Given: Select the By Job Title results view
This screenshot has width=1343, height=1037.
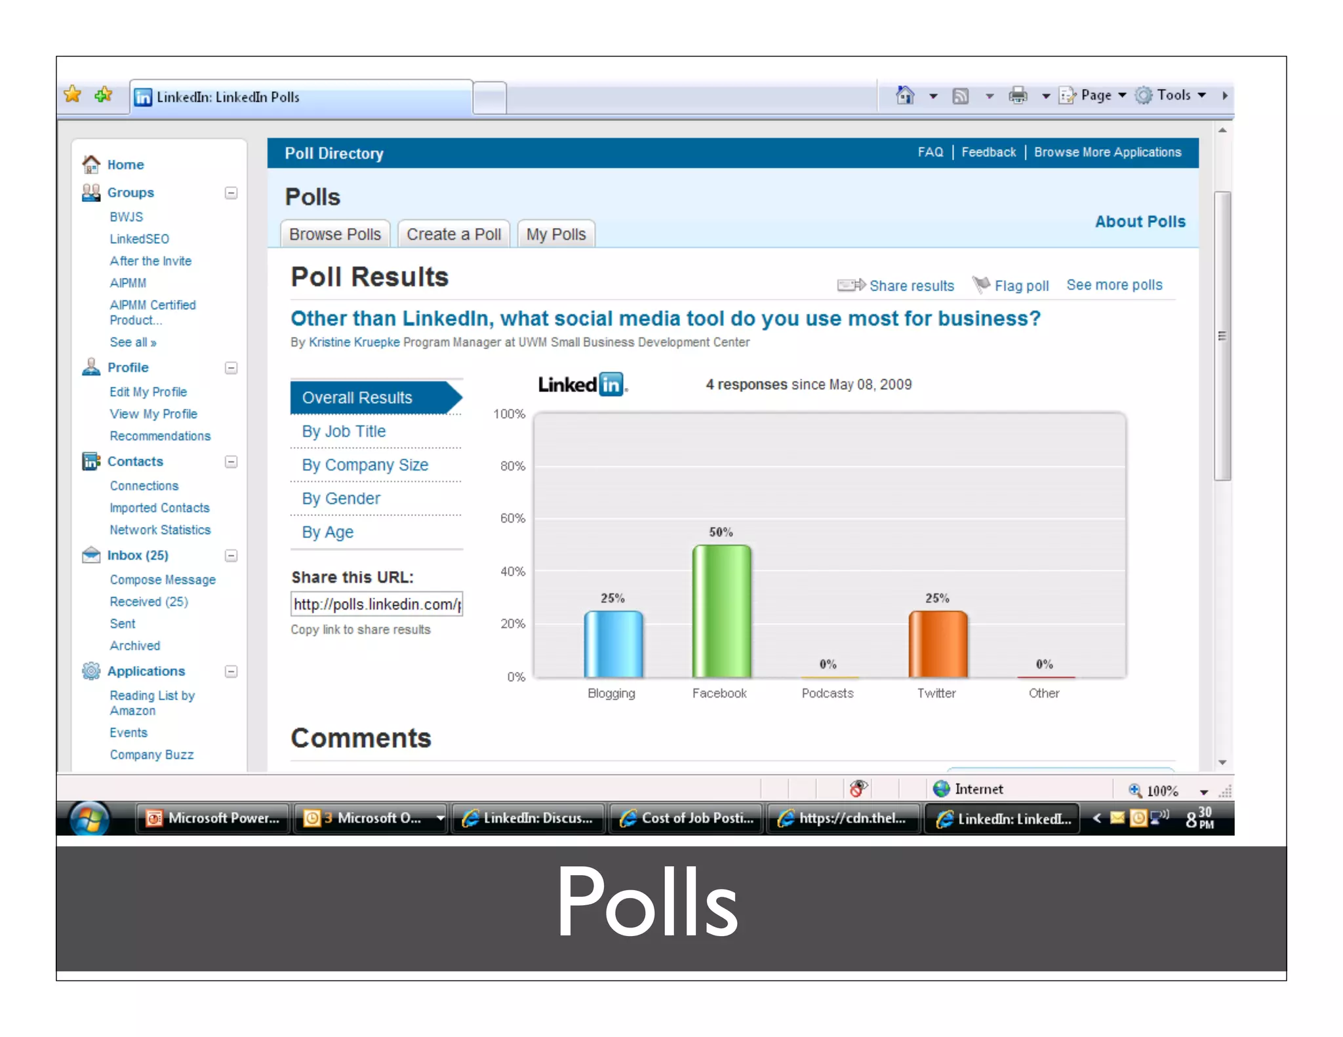Looking at the screenshot, I should (x=344, y=431).
